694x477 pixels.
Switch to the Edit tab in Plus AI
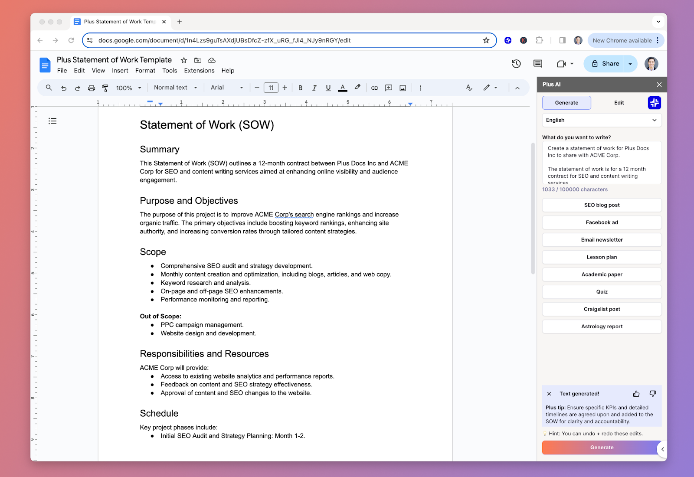(619, 103)
